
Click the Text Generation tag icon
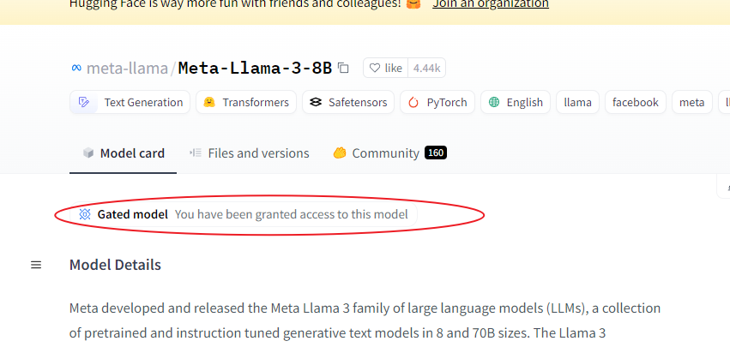[x=84, y=102]
